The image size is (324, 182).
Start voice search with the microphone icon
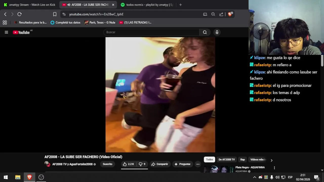(x=217, y=32)
